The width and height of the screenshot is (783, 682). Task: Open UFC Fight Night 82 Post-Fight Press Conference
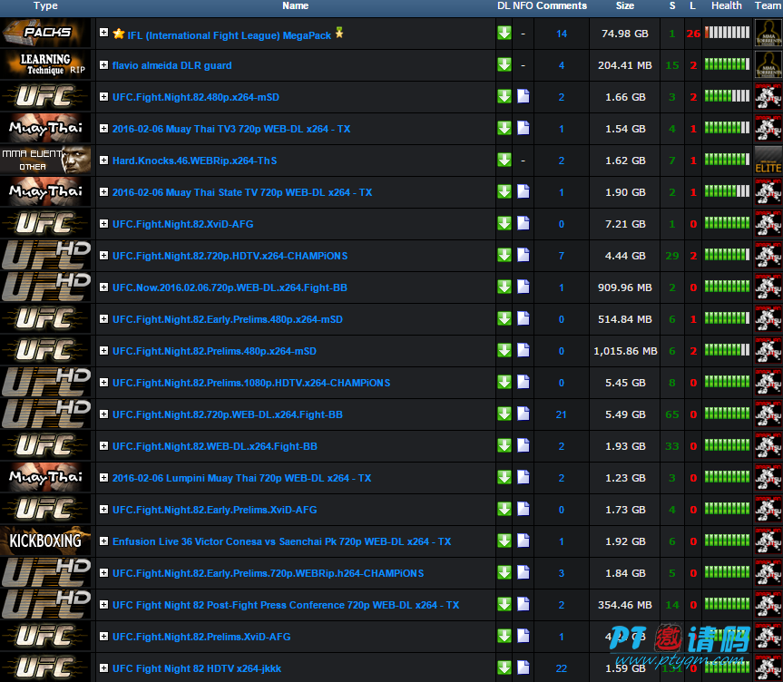(286, 605)
